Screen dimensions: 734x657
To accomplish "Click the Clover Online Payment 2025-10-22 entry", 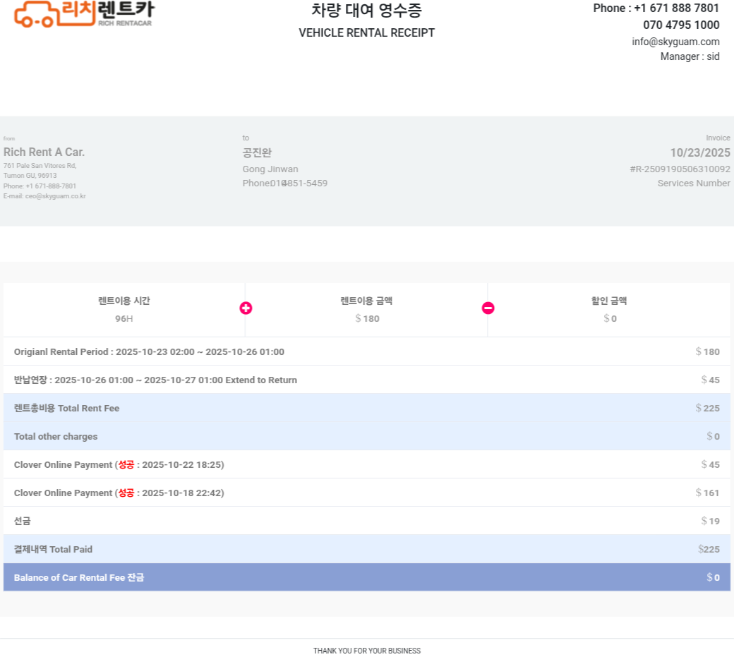I will (x=119, y=464).
